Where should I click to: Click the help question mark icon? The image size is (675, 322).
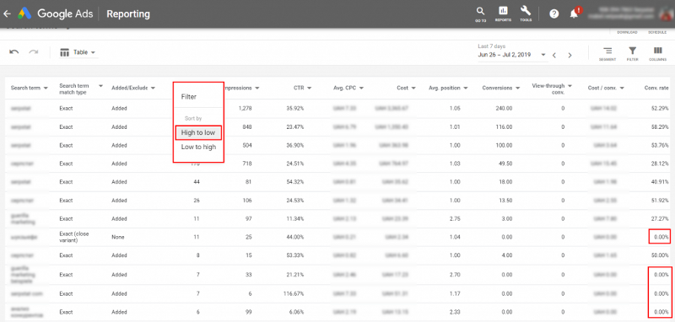554,13
